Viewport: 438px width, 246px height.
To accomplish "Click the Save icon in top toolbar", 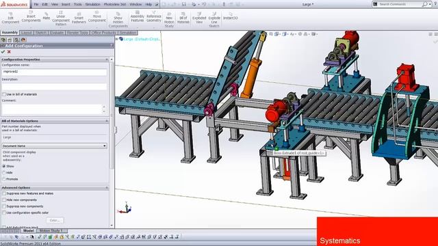I will tap(184, 4).
